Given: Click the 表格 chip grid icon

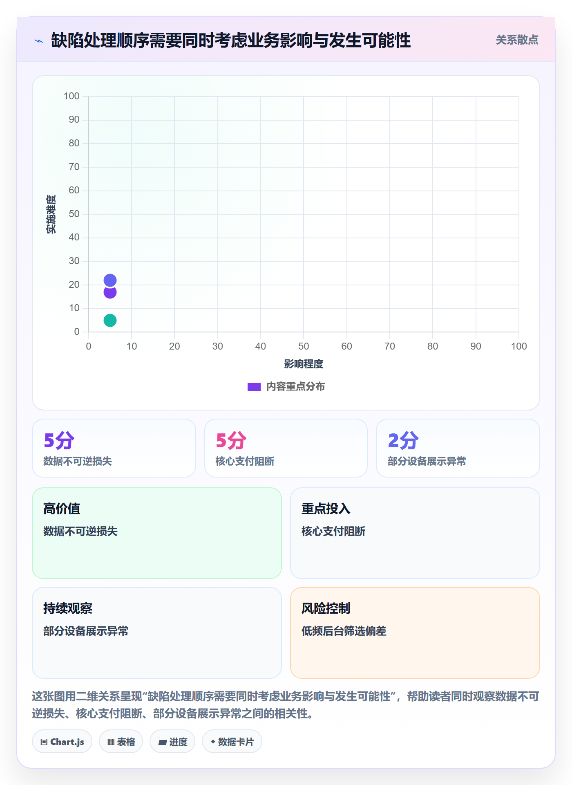Looking at the screenshot, I should (111, 742).
